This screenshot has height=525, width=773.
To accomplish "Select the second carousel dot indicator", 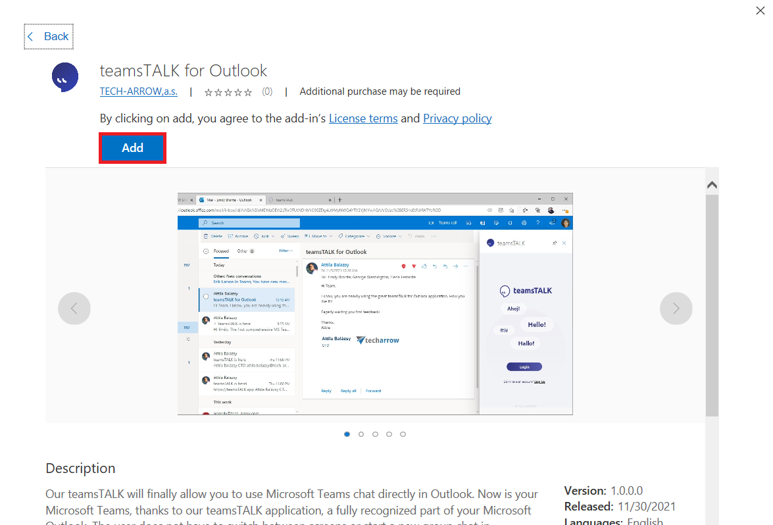I will click(x=361, y=434).
